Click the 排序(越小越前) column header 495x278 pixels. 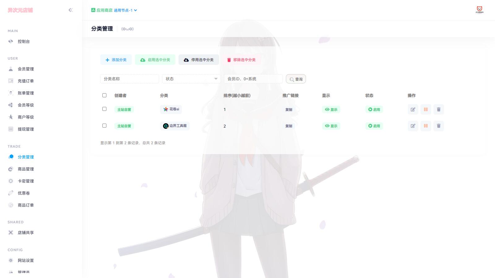coord(237,95)
